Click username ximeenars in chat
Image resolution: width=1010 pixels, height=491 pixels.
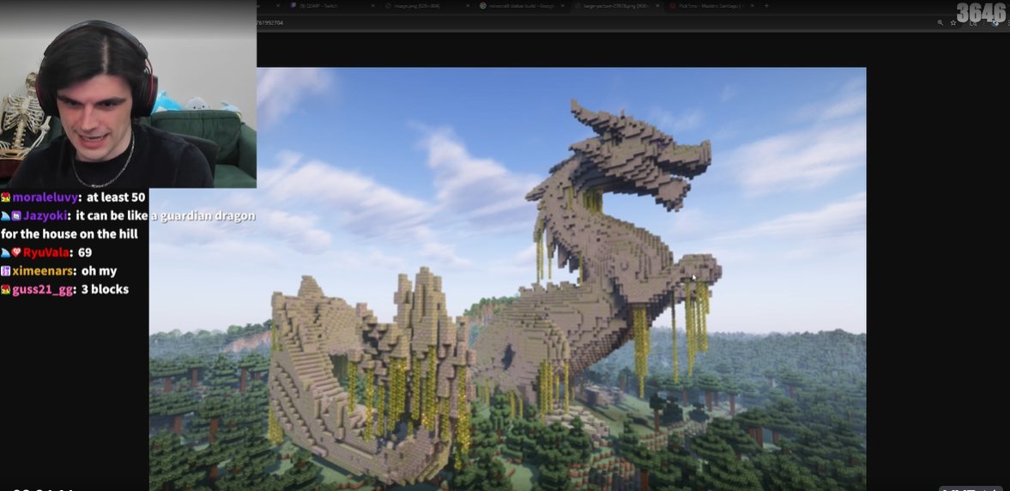point(44,271)
